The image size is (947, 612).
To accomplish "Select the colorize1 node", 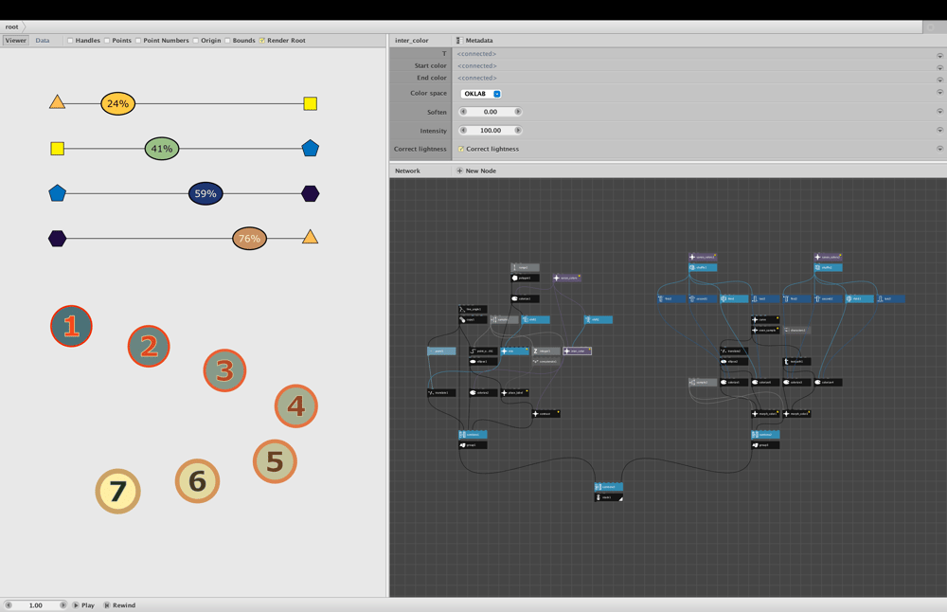I will [x=525, y=298].
